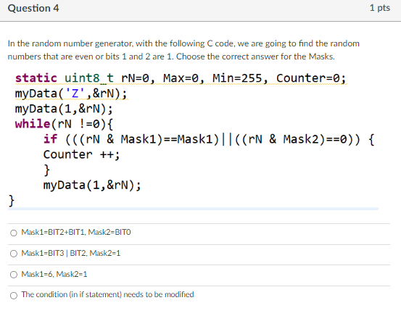Click the answer text 'Mask1=BIT3 | BIT2, Mask2=1'
The image size is (401, 316).
click(x=70, y=253)
